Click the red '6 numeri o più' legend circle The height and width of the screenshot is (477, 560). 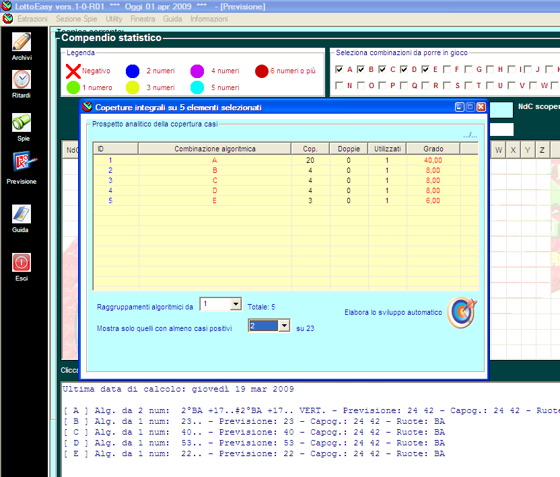tap(262, 71)
